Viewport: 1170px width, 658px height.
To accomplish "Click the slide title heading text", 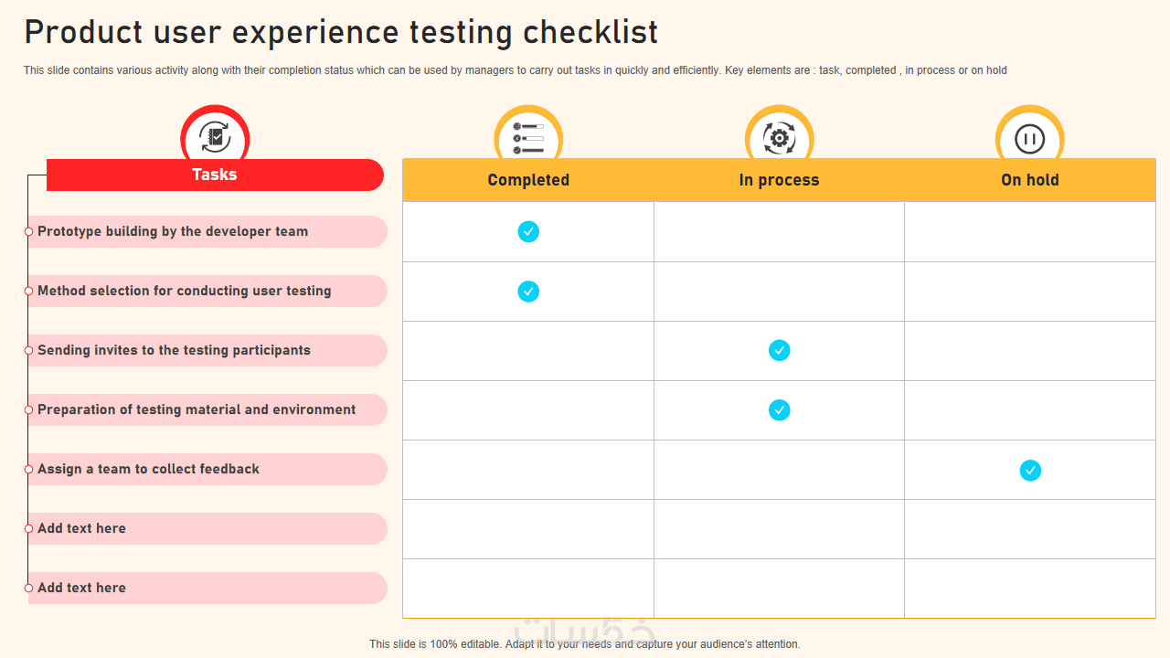I will click(341, 33).
